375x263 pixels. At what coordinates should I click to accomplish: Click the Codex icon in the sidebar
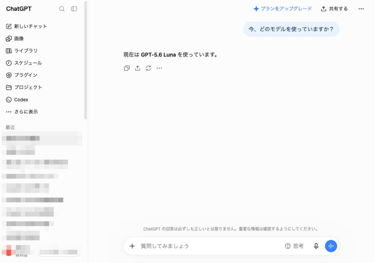[x=9, y=100]
